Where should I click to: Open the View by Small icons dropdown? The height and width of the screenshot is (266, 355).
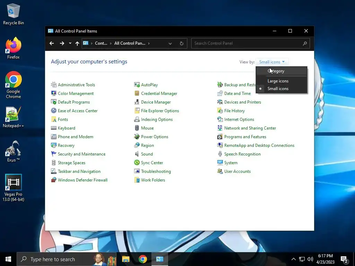pos(272,62)
